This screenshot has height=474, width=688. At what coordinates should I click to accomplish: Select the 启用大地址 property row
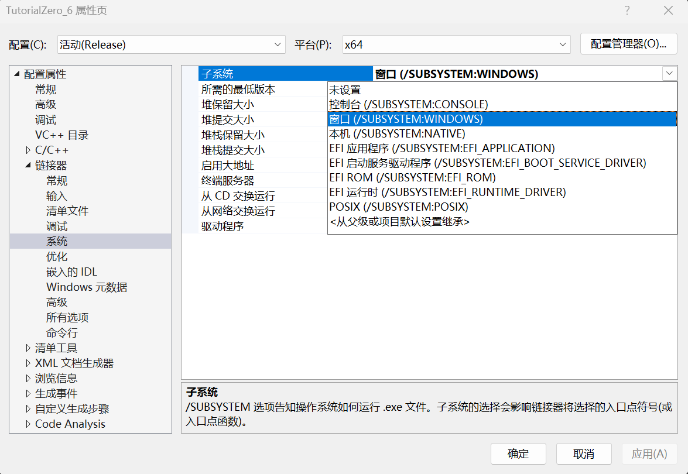(263, 165)
